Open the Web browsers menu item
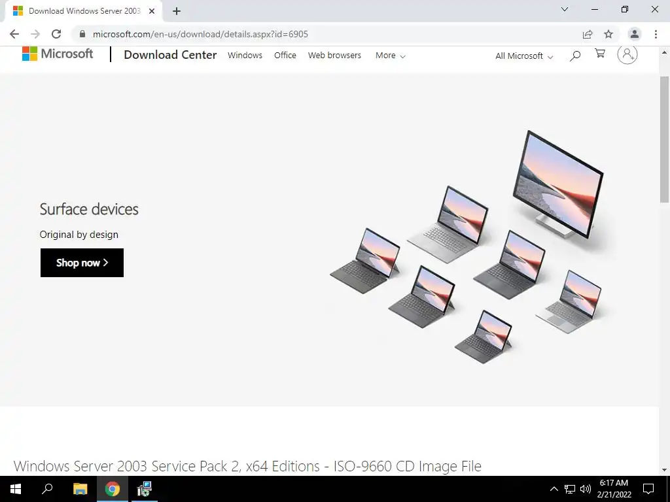This screenshot has height=502, width=670. tap(334, 55)
